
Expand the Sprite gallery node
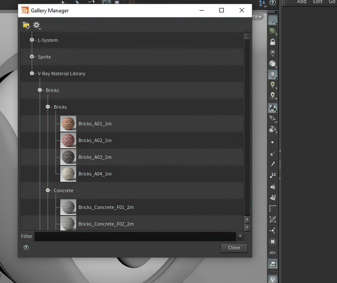pyautogui.click(x=32, y=57)
